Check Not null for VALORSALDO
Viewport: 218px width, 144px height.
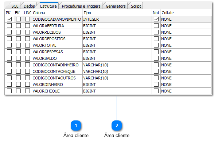pos(156,58)
